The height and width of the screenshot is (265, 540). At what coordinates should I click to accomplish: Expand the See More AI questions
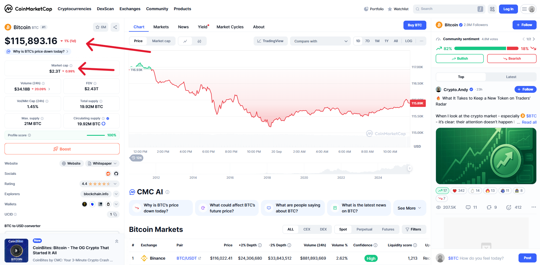tap(409, 208)
